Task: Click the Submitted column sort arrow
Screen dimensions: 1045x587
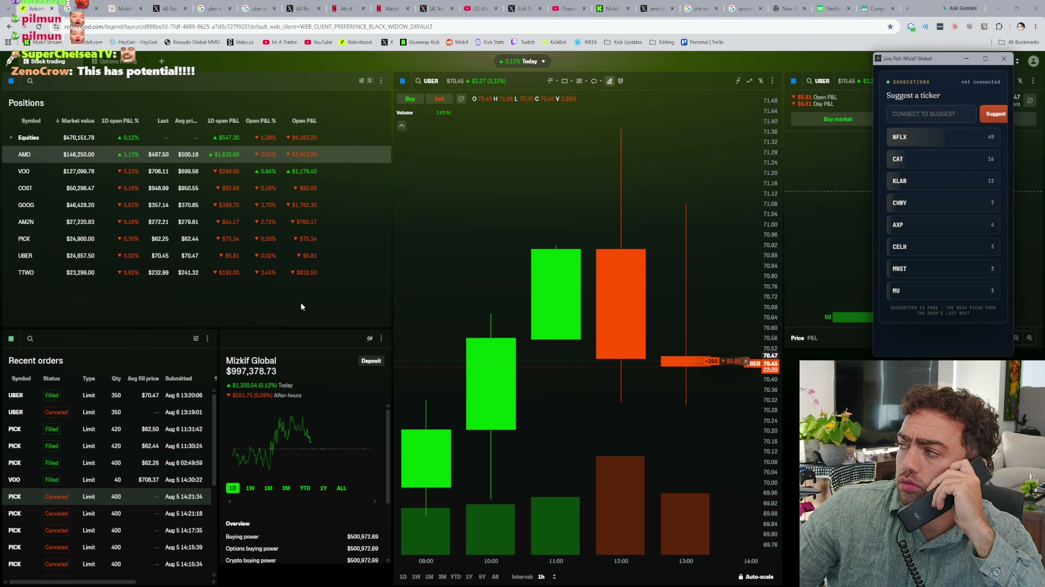Action: coord(216,378)
